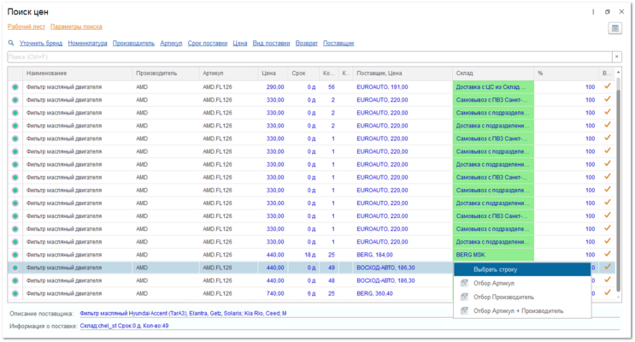The image size is (635, 342).
Task: Click the Вид поставки filter link
Action: pos(271,43)
